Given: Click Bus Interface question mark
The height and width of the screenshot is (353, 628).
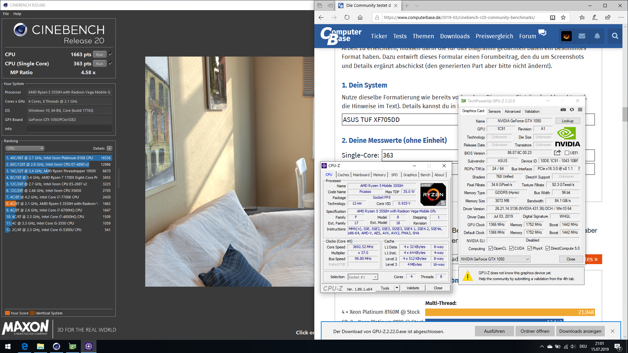Looking at the screenshot, I should pos(579,169).
